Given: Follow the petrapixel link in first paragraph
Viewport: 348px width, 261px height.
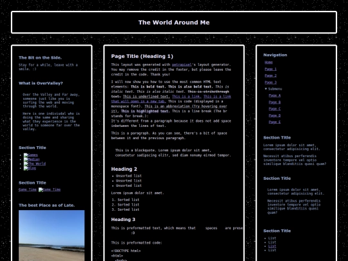Looking at the screenshot, I should tap(182, 64).
